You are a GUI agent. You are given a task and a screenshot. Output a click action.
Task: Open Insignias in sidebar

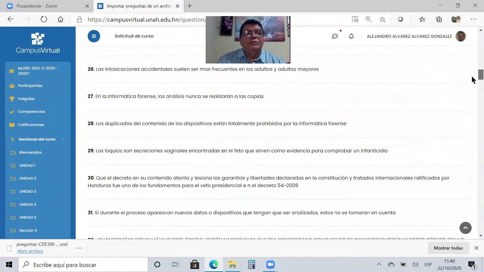click(26, 99)
